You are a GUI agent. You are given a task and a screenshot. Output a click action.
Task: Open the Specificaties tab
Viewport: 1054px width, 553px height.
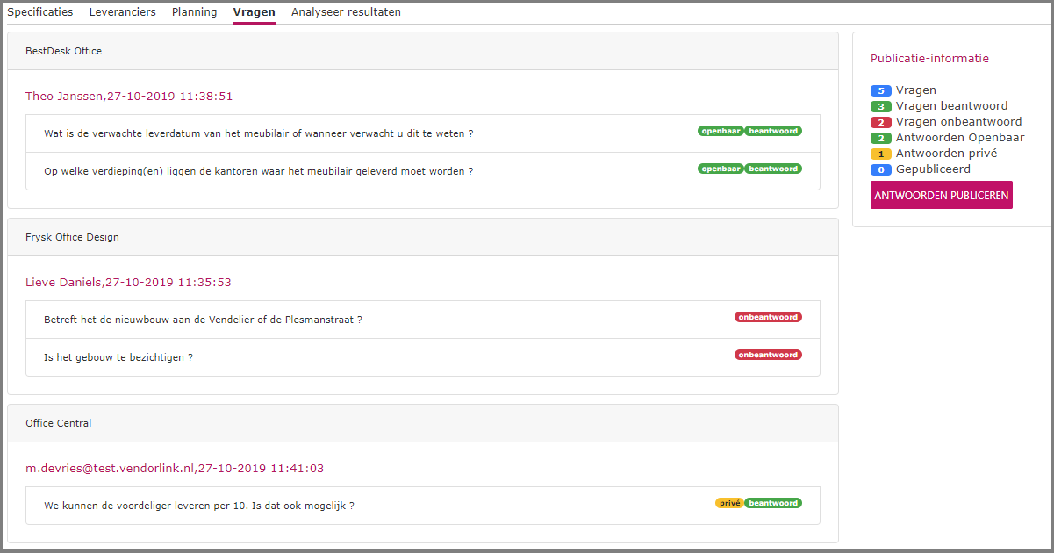pos(40,12)
